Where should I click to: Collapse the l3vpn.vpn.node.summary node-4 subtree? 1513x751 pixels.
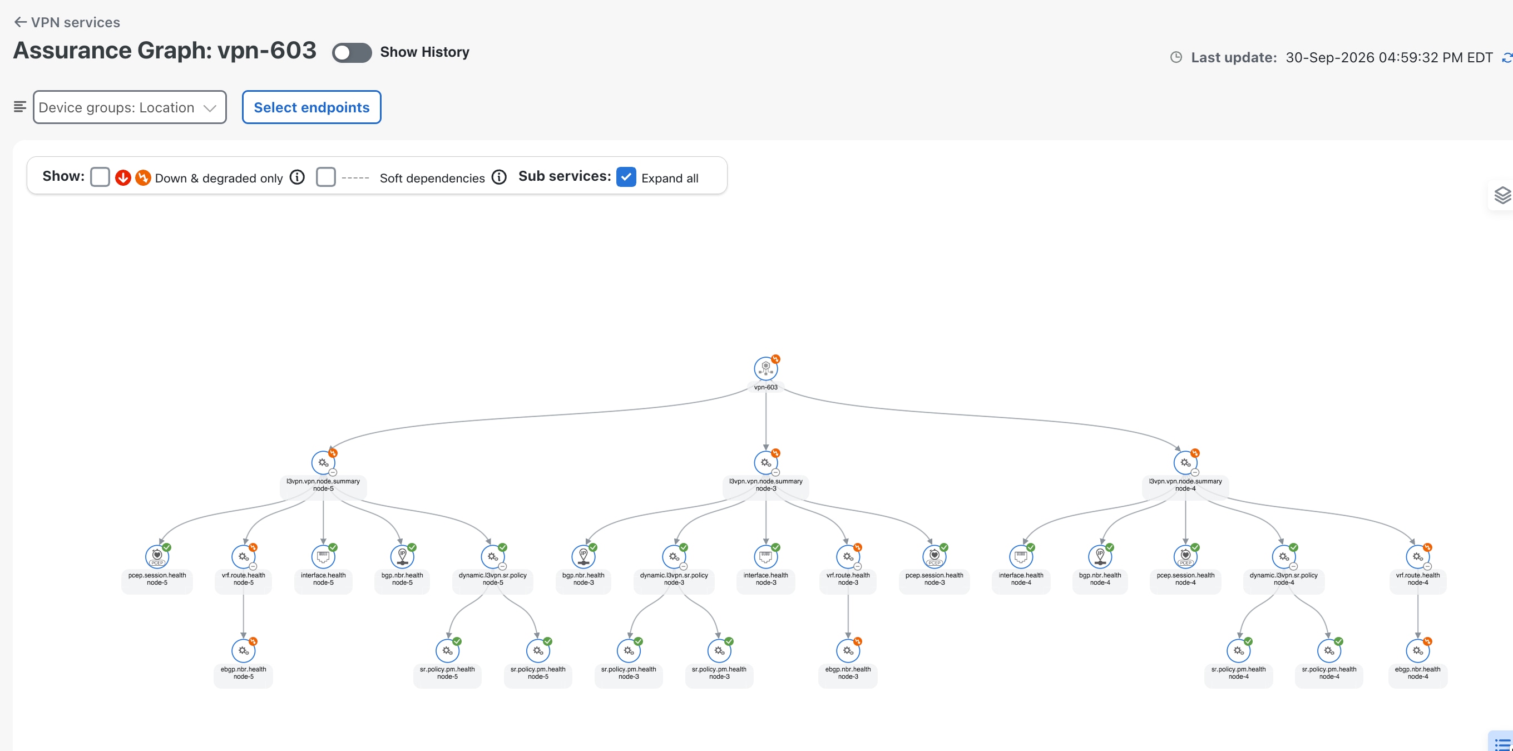1195,472
